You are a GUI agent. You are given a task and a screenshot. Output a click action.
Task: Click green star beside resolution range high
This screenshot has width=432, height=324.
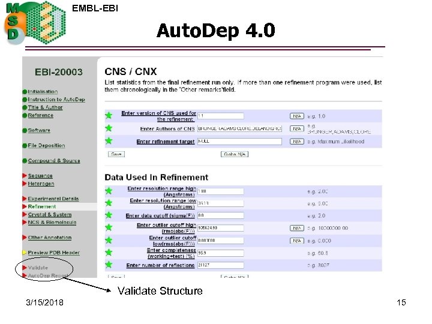109,191
